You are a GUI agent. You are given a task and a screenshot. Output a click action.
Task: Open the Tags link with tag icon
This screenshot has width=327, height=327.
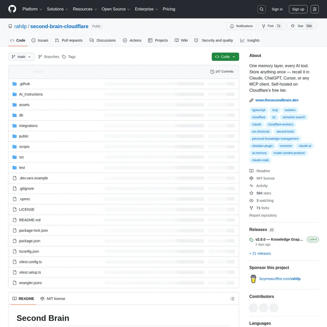[x=69, y=57]
